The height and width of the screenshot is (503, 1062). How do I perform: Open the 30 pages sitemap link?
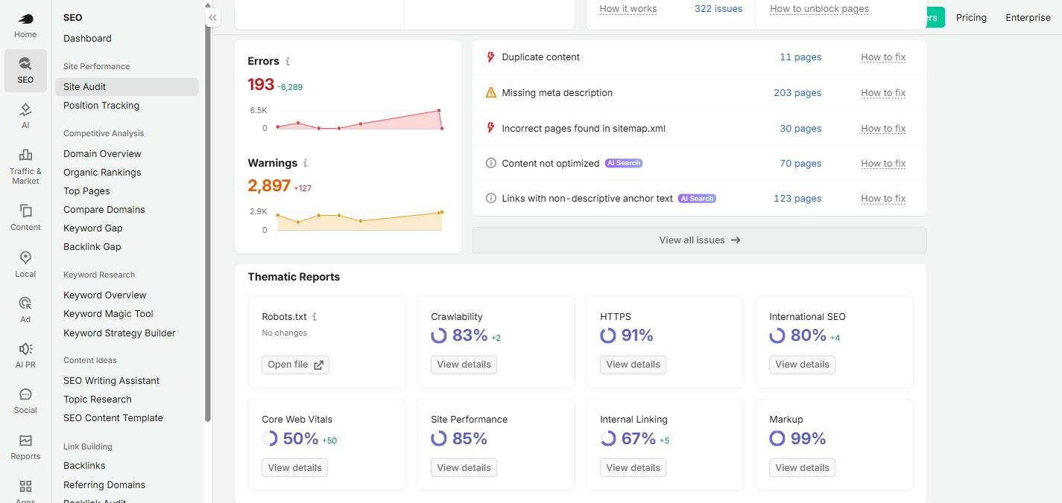(x=800, y=128)
